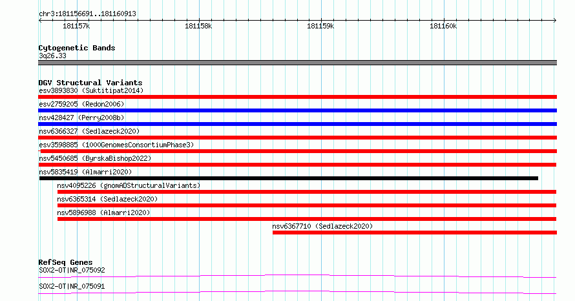Click the 181158k ruler tick label
575x301 pixels.
click(x=198, y=26)
